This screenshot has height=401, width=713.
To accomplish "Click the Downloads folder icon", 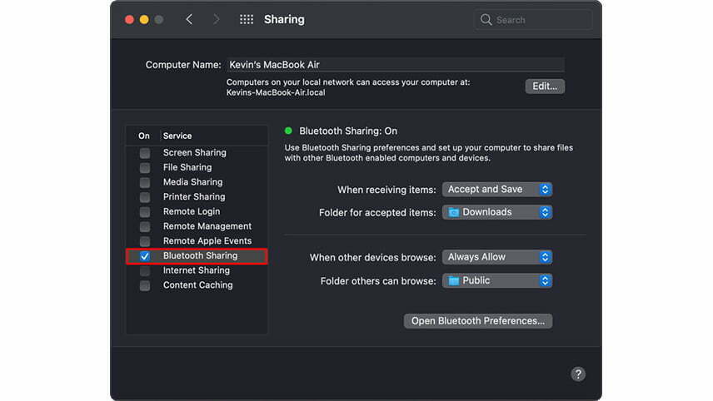I will [453, 212].
